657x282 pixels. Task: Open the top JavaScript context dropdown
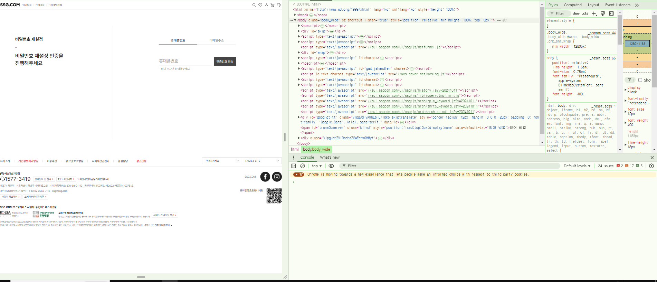[317, 166]
